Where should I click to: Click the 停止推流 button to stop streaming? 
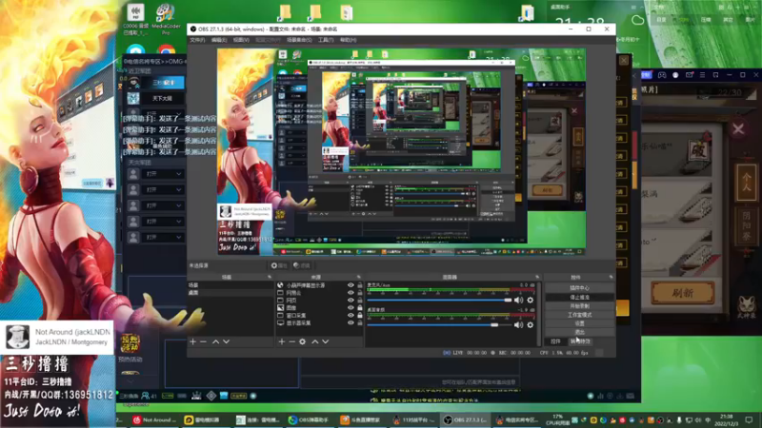(x=579, y=297)
